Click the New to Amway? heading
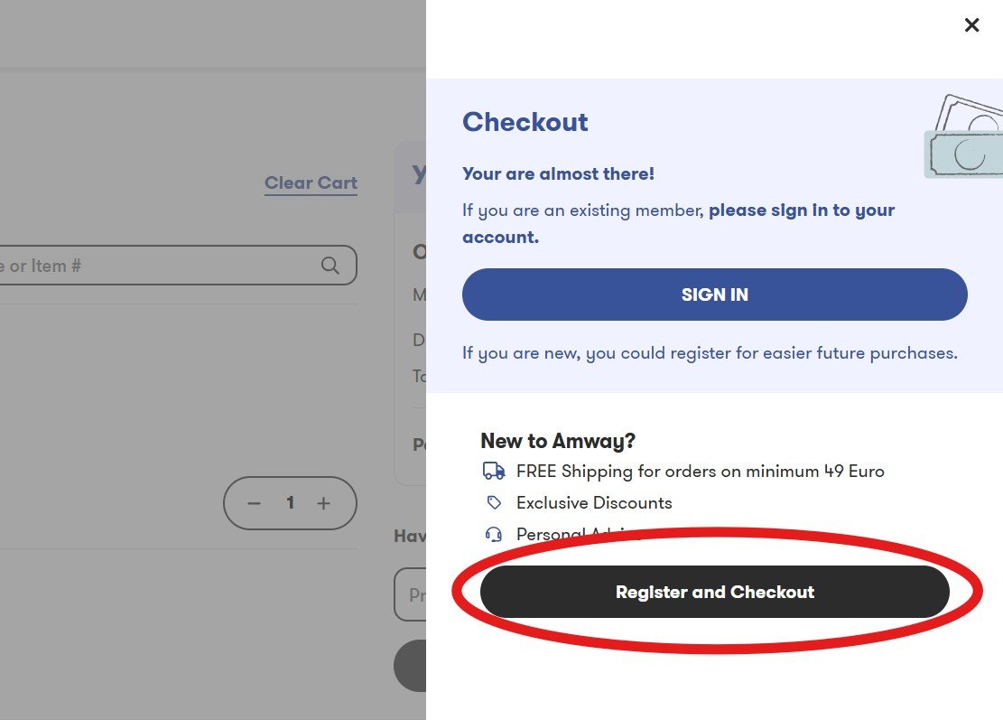Screen dimensions: 1003x720 pos(558,441)
